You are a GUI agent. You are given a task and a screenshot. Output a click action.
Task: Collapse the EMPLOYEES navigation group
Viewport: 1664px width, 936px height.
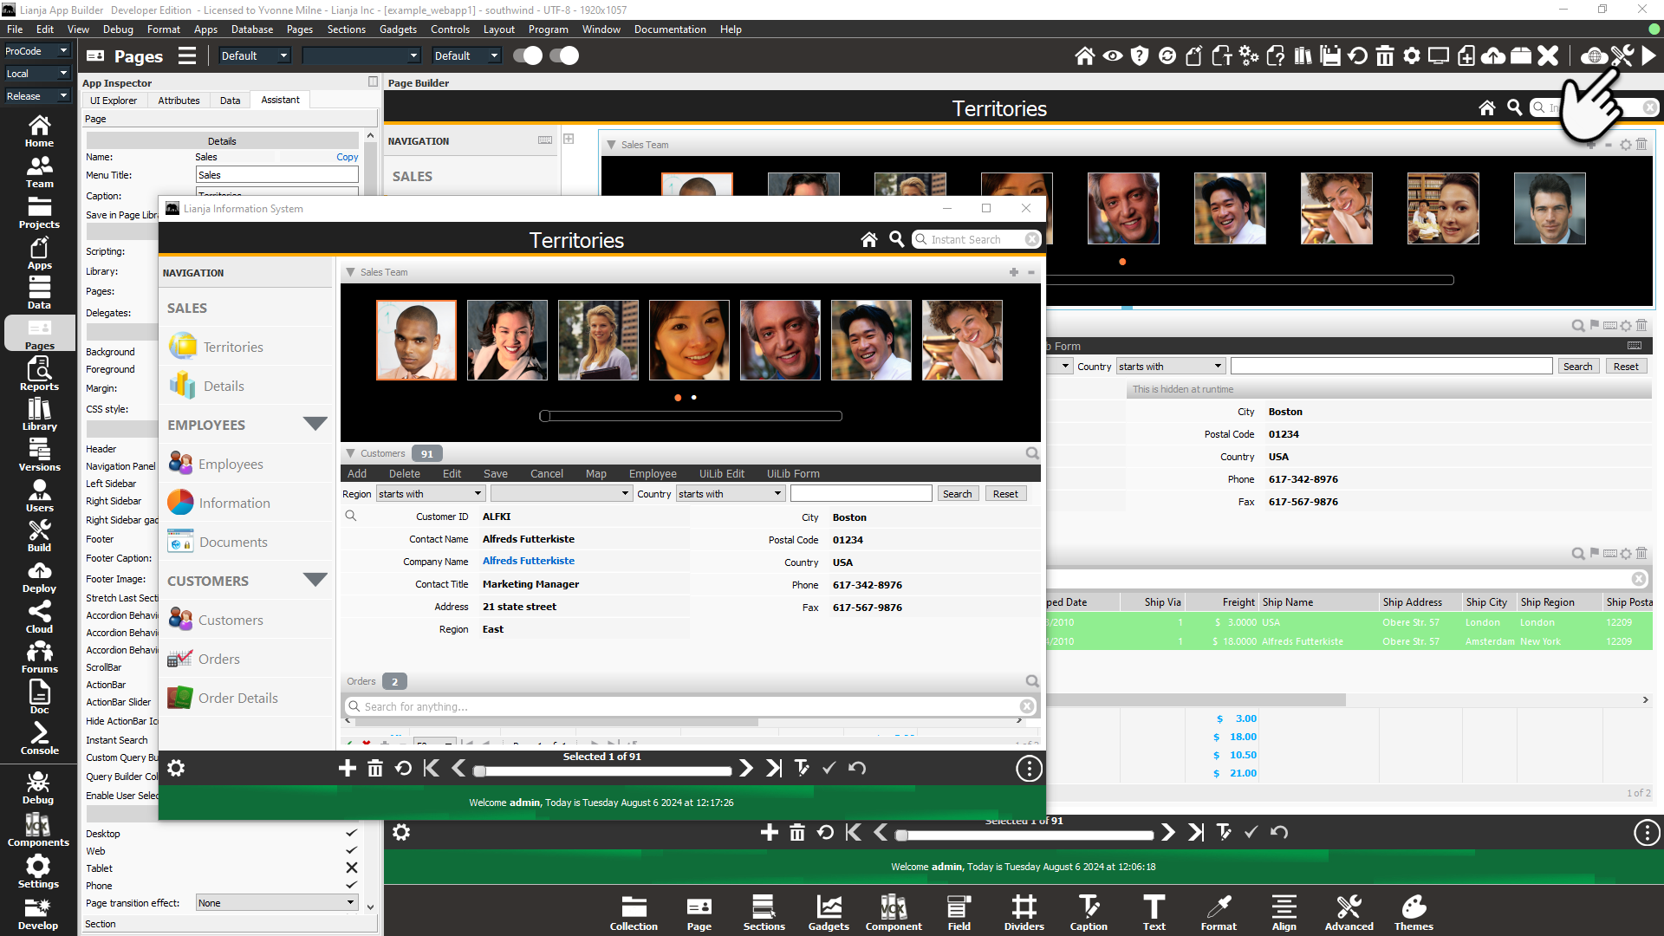click(315, 424)
